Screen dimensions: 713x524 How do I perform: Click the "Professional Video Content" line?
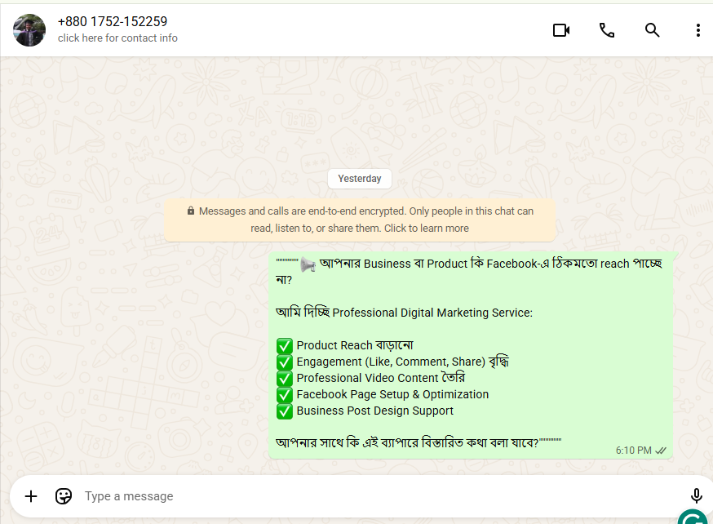point(381,379)
